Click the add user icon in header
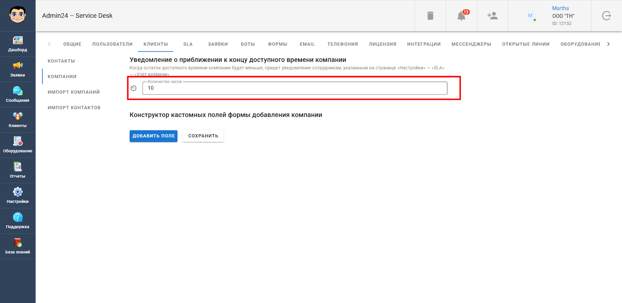The width and height of the screenshot is (622, 303). 492,16
